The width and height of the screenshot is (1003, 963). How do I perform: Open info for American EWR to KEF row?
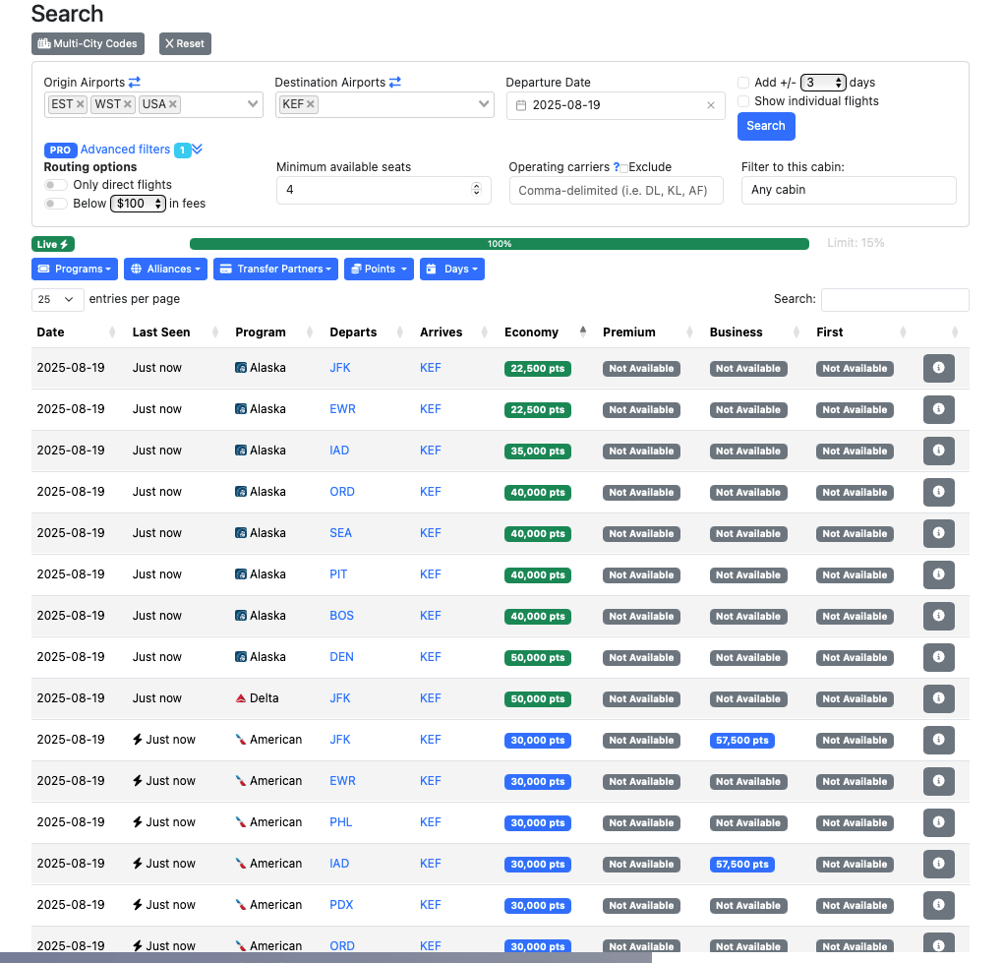[x=938, y=781]
